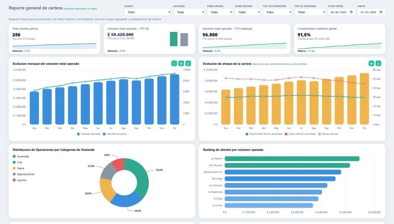
Task: Click the Invernada green legend dot
Action: (14, 156)
